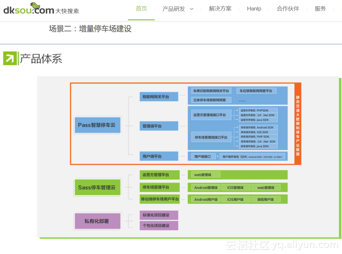Click the Android管理端 box
The width and height of the screenshot is (342, 254).
206,187
